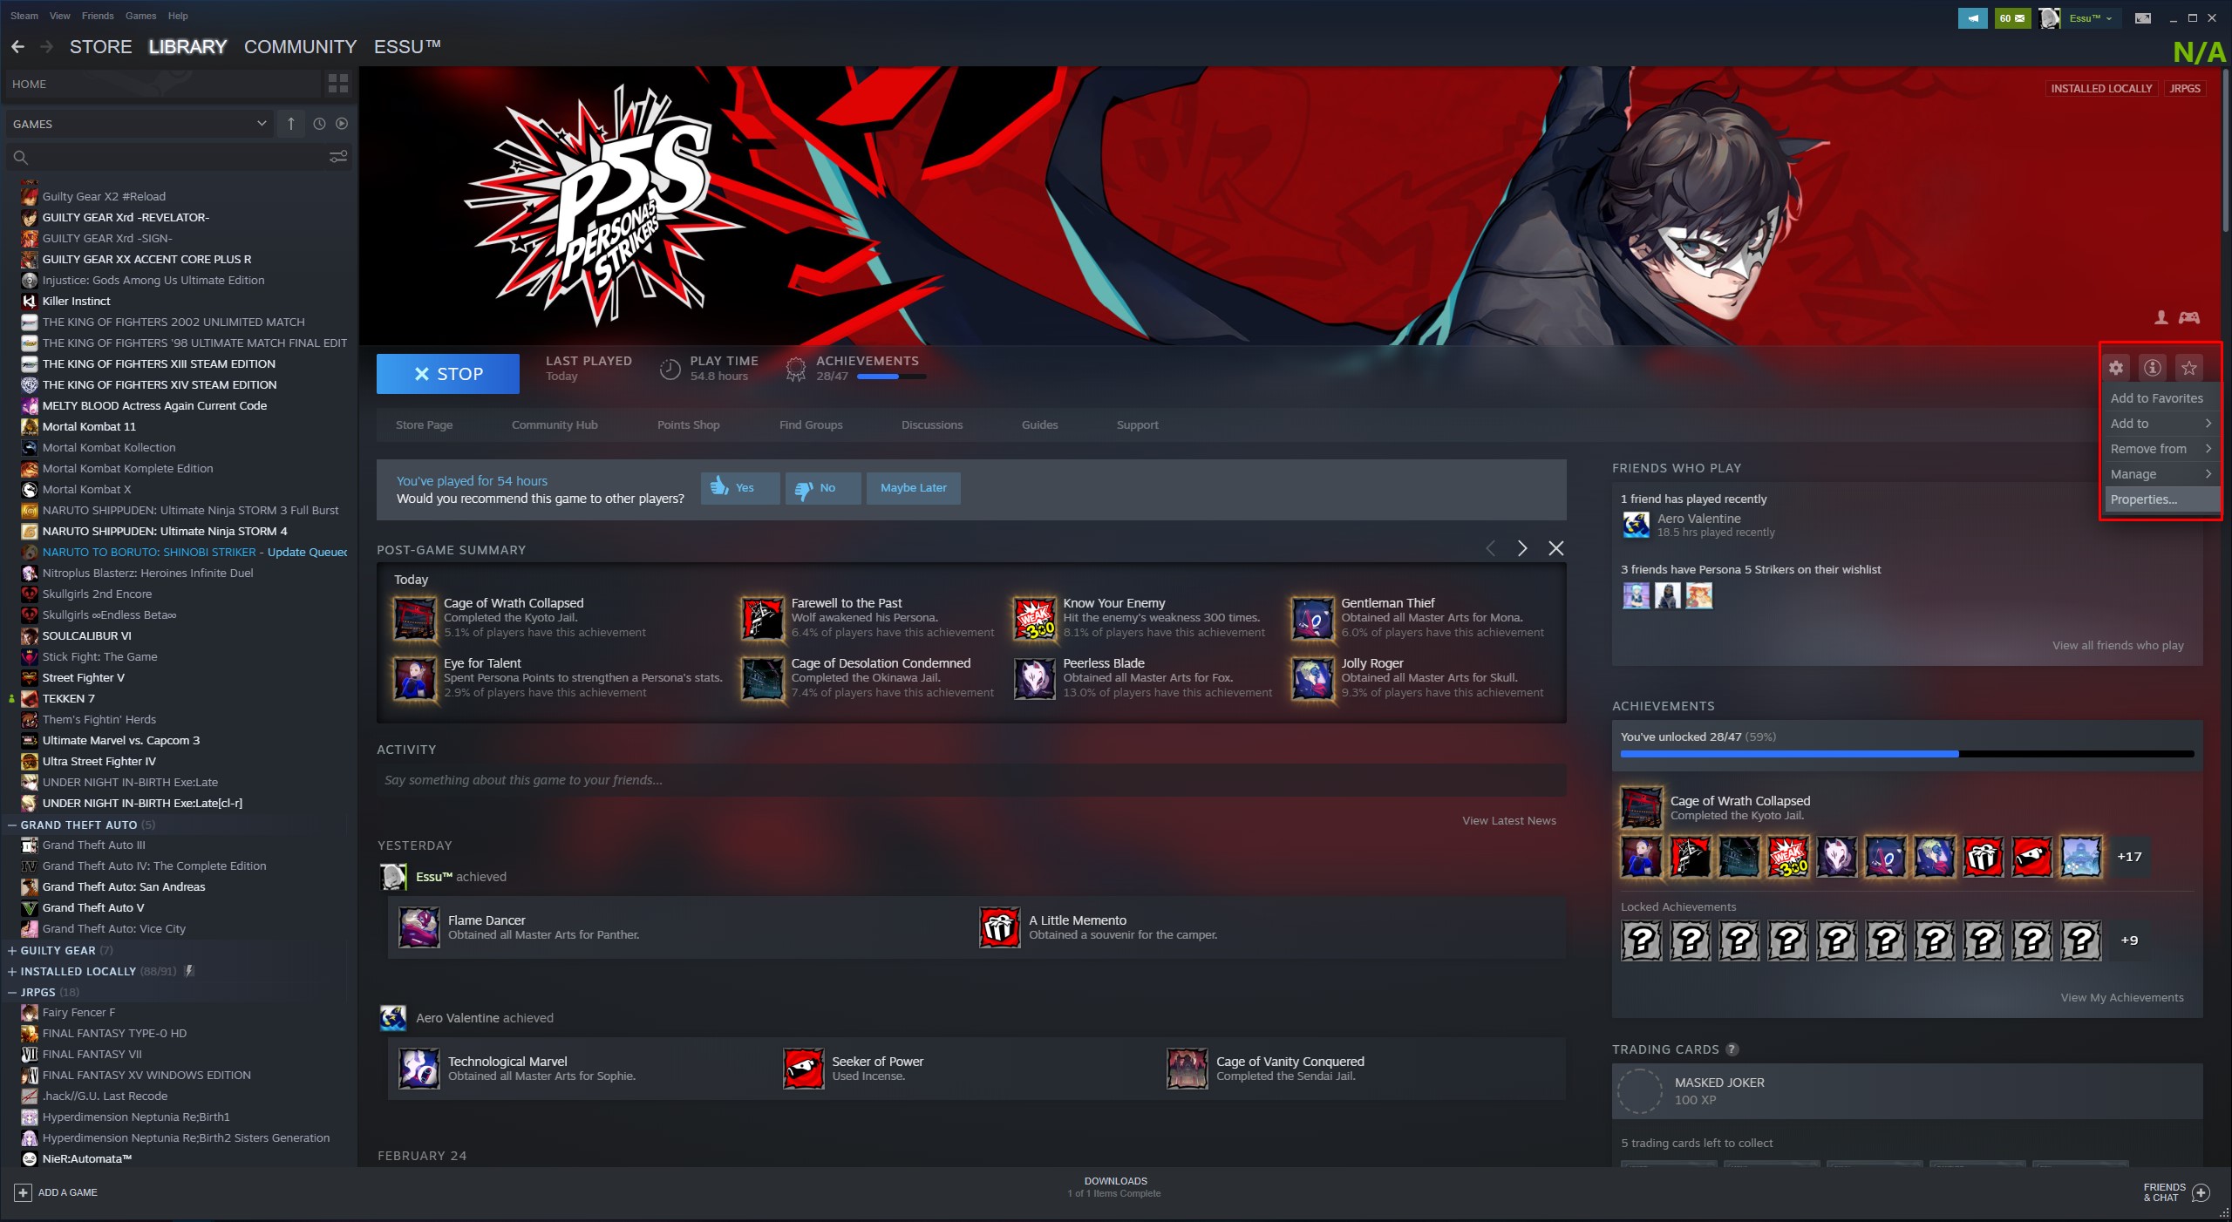Click the achievements unlocked progress bar
Screen dimensions: 2232x1222
1906,753
